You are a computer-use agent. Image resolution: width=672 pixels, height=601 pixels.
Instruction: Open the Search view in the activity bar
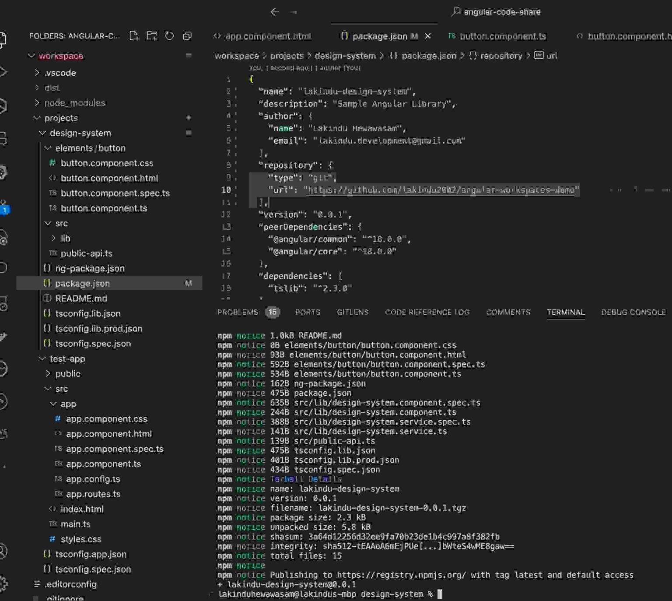4,70
